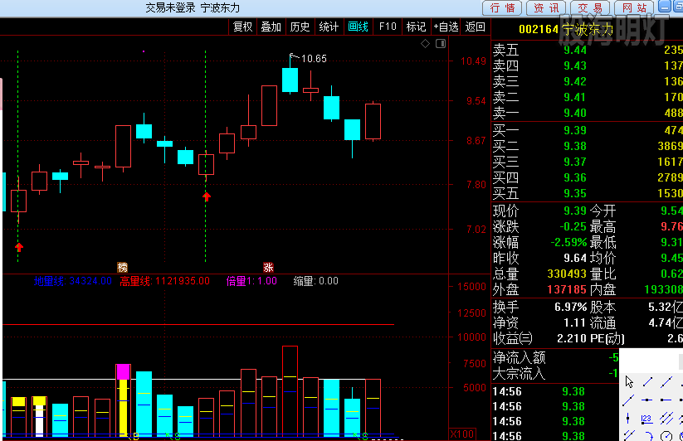
Task: Click the 卖一 order row at 9.40
Action: pyautogui.click(x=588, y=113)
